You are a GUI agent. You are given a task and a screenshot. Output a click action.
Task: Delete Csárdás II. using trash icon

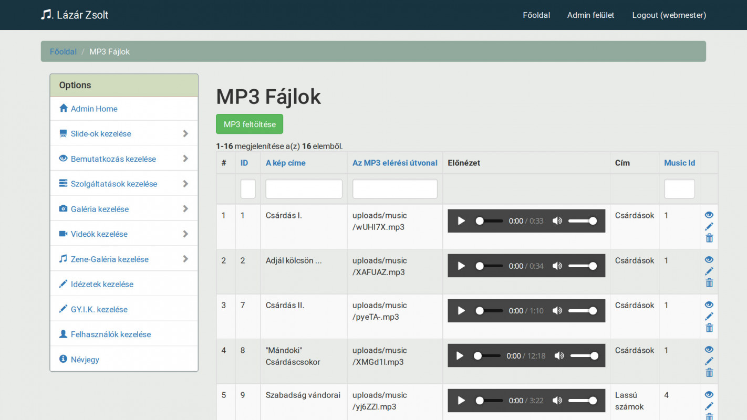pyautogui.click(x=709, y=328)
